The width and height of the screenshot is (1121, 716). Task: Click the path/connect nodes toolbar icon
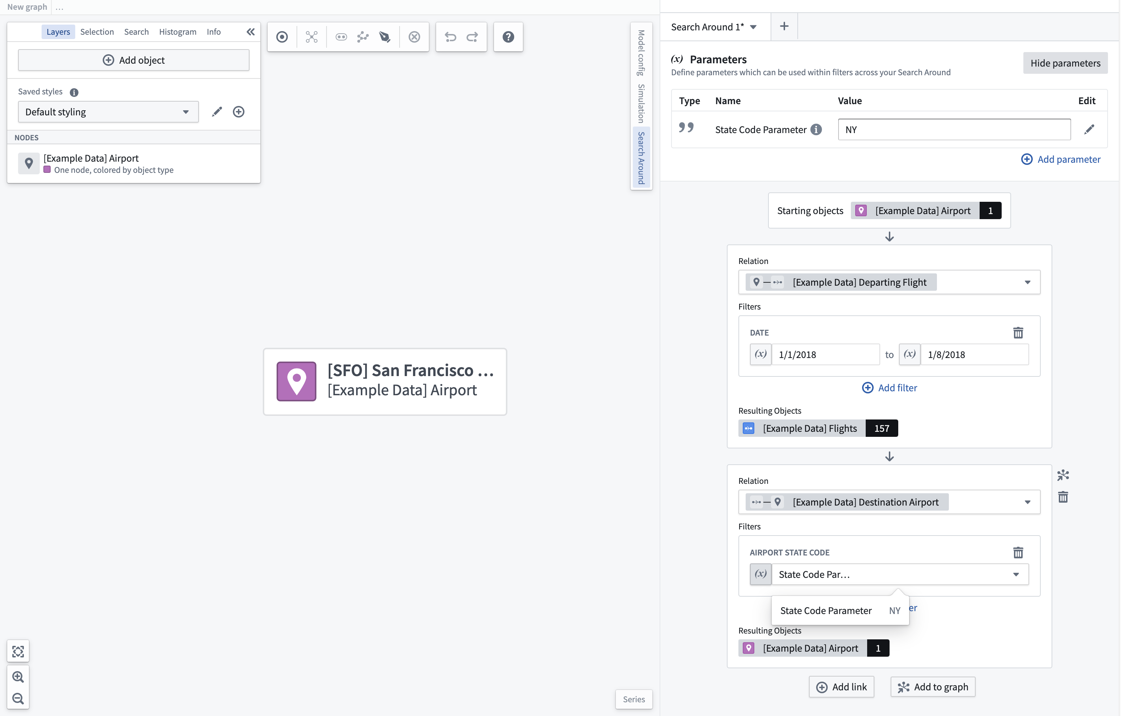click(363, 37)
